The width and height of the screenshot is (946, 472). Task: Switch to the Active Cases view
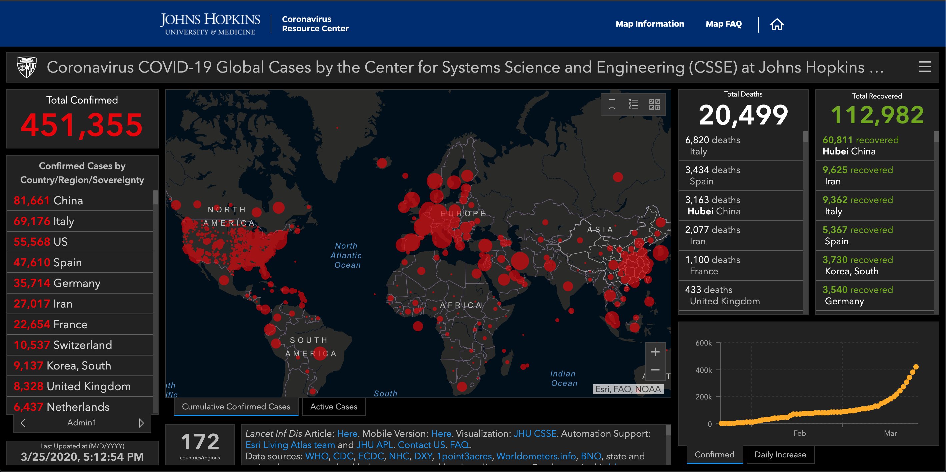click(333, 406)
